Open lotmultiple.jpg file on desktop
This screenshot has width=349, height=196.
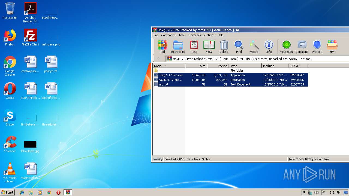[x=30, y=147]
